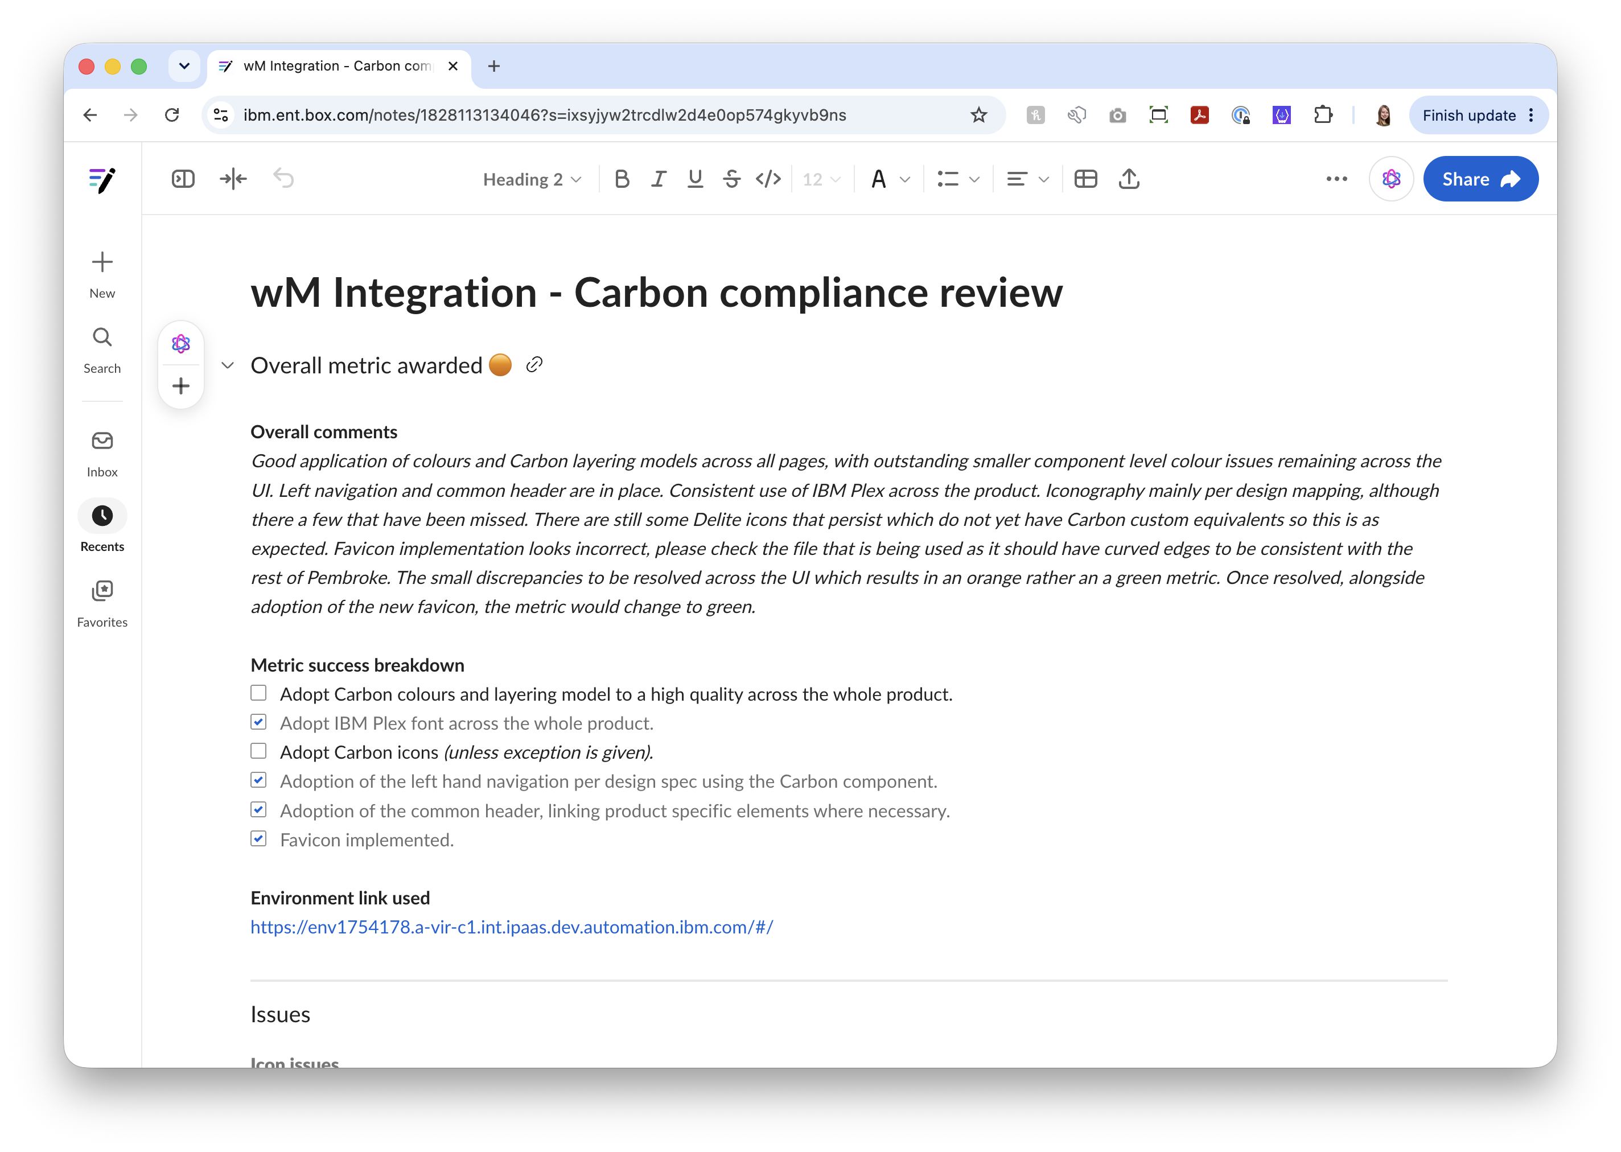
Task: Uncheck Adopt IBM Plex font checkbox
Action: 259,722
